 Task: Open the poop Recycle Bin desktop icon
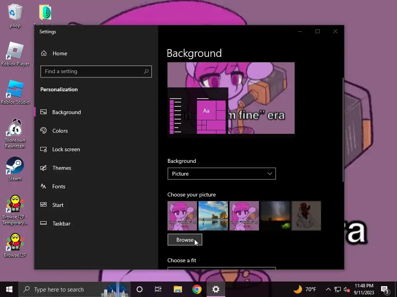point(15,15)
